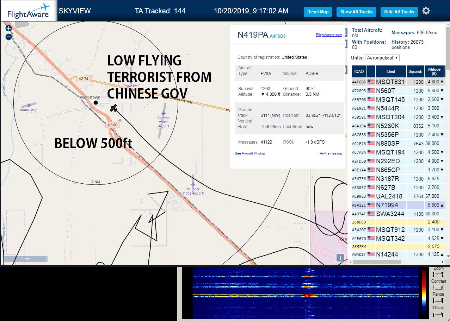450x322 pixels.
Task: Select the MSQT145 table row
Action: click(x=398, y=100)
